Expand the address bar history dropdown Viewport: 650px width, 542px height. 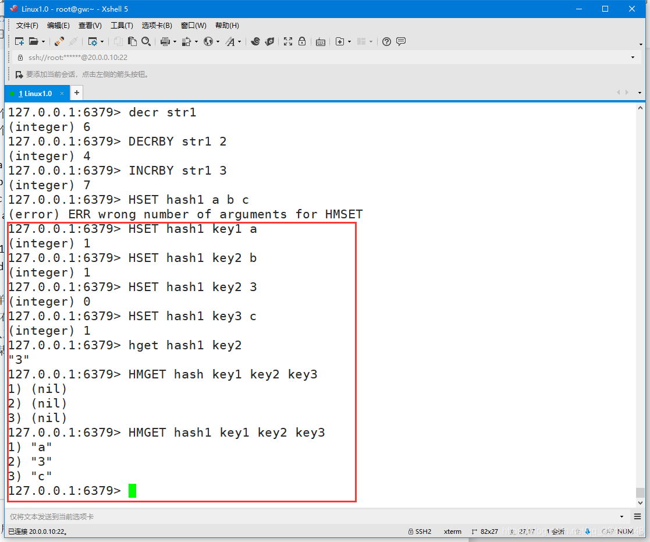tap(633, 57)
